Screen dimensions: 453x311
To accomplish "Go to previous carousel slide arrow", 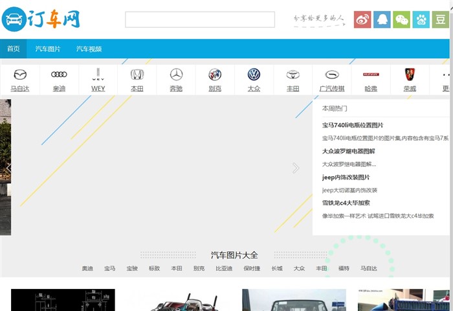I will click(x=8, y=168).
